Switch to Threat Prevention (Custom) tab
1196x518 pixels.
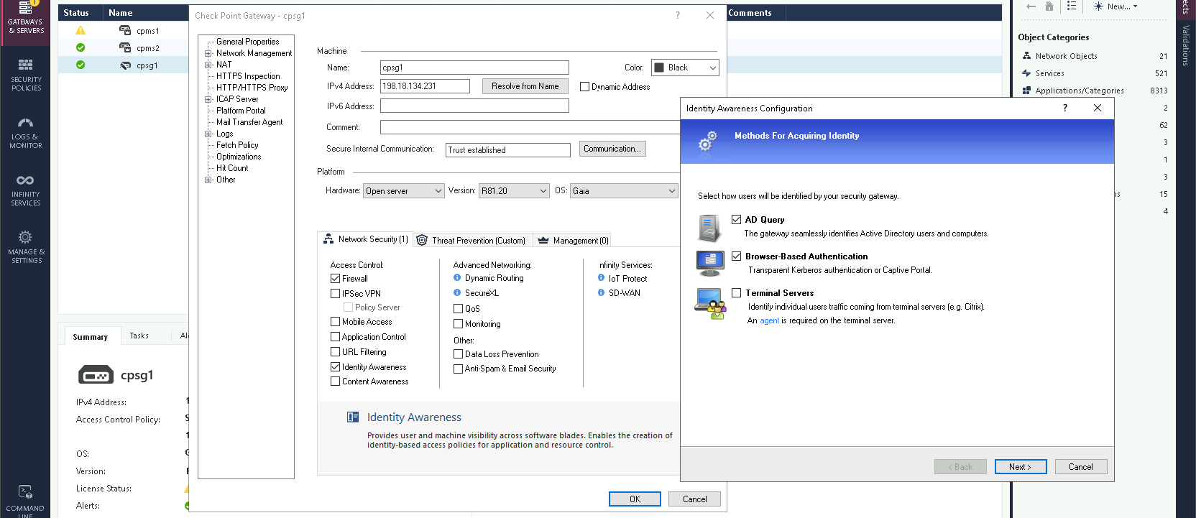[471, 241]
